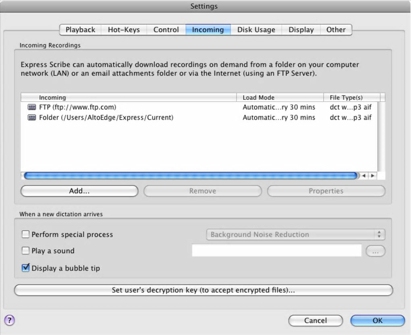Click Load Mode value in Folder row
Image resolution: width=411 pixels, height=335 pixels.
click(x=279, y=118)
